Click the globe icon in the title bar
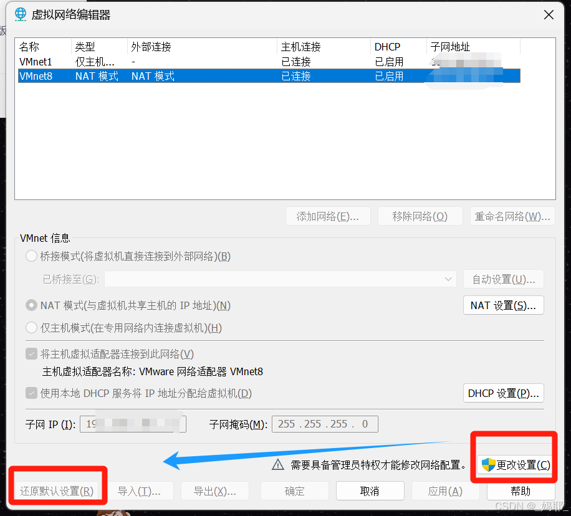The width and height of the screenshot is (571, 516). tap(21, 14)
